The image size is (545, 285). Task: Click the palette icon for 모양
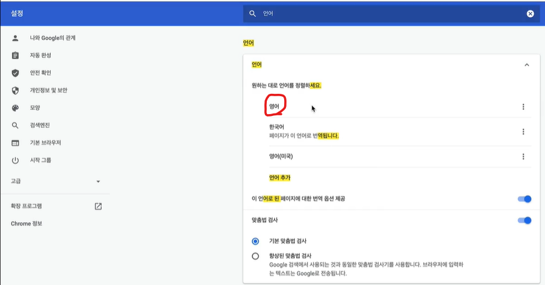click(16, 108)
